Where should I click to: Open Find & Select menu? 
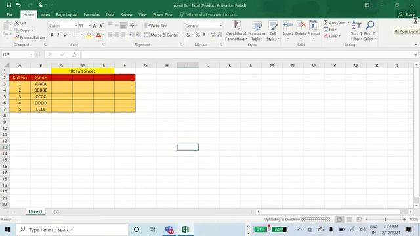370,31
